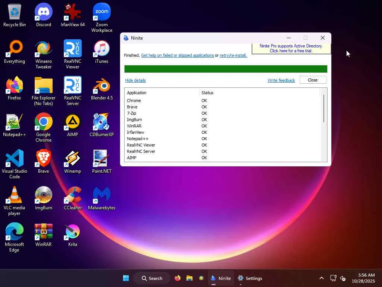Screen dimensions: 382x287
Task: Open the clock and date panel
Action: pos(363,278)
